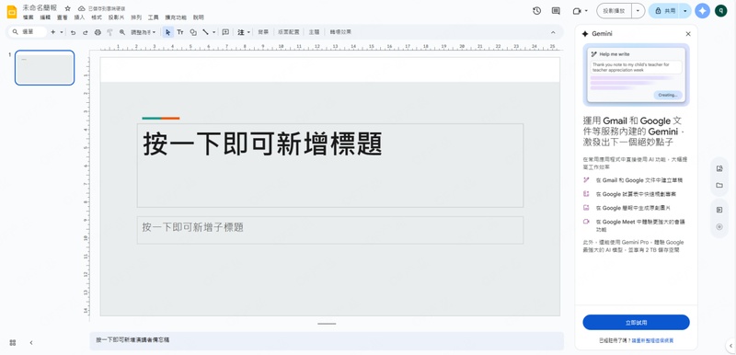Open the File (檔案) menu
The width and height of the screenshot is (736, 355).
click(29, 17)
